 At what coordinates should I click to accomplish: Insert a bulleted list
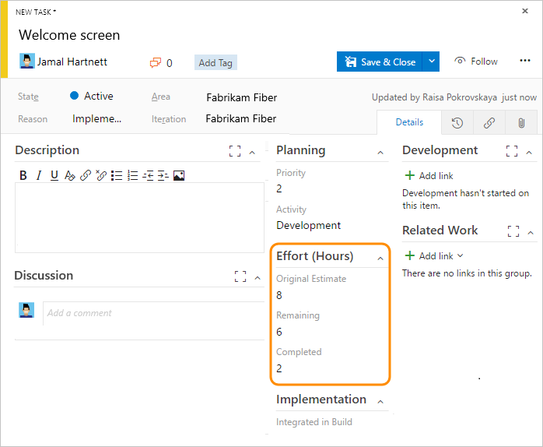[117, 175]
